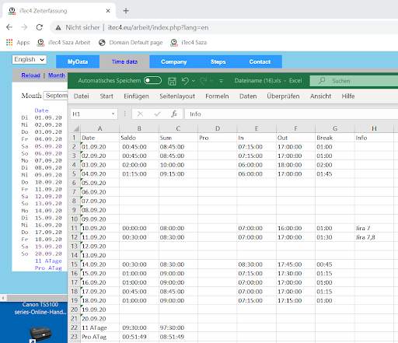The height and width of the screenshot is (343, 398).
Task: Select cell containing Jira 7,8
Action: 374,237
